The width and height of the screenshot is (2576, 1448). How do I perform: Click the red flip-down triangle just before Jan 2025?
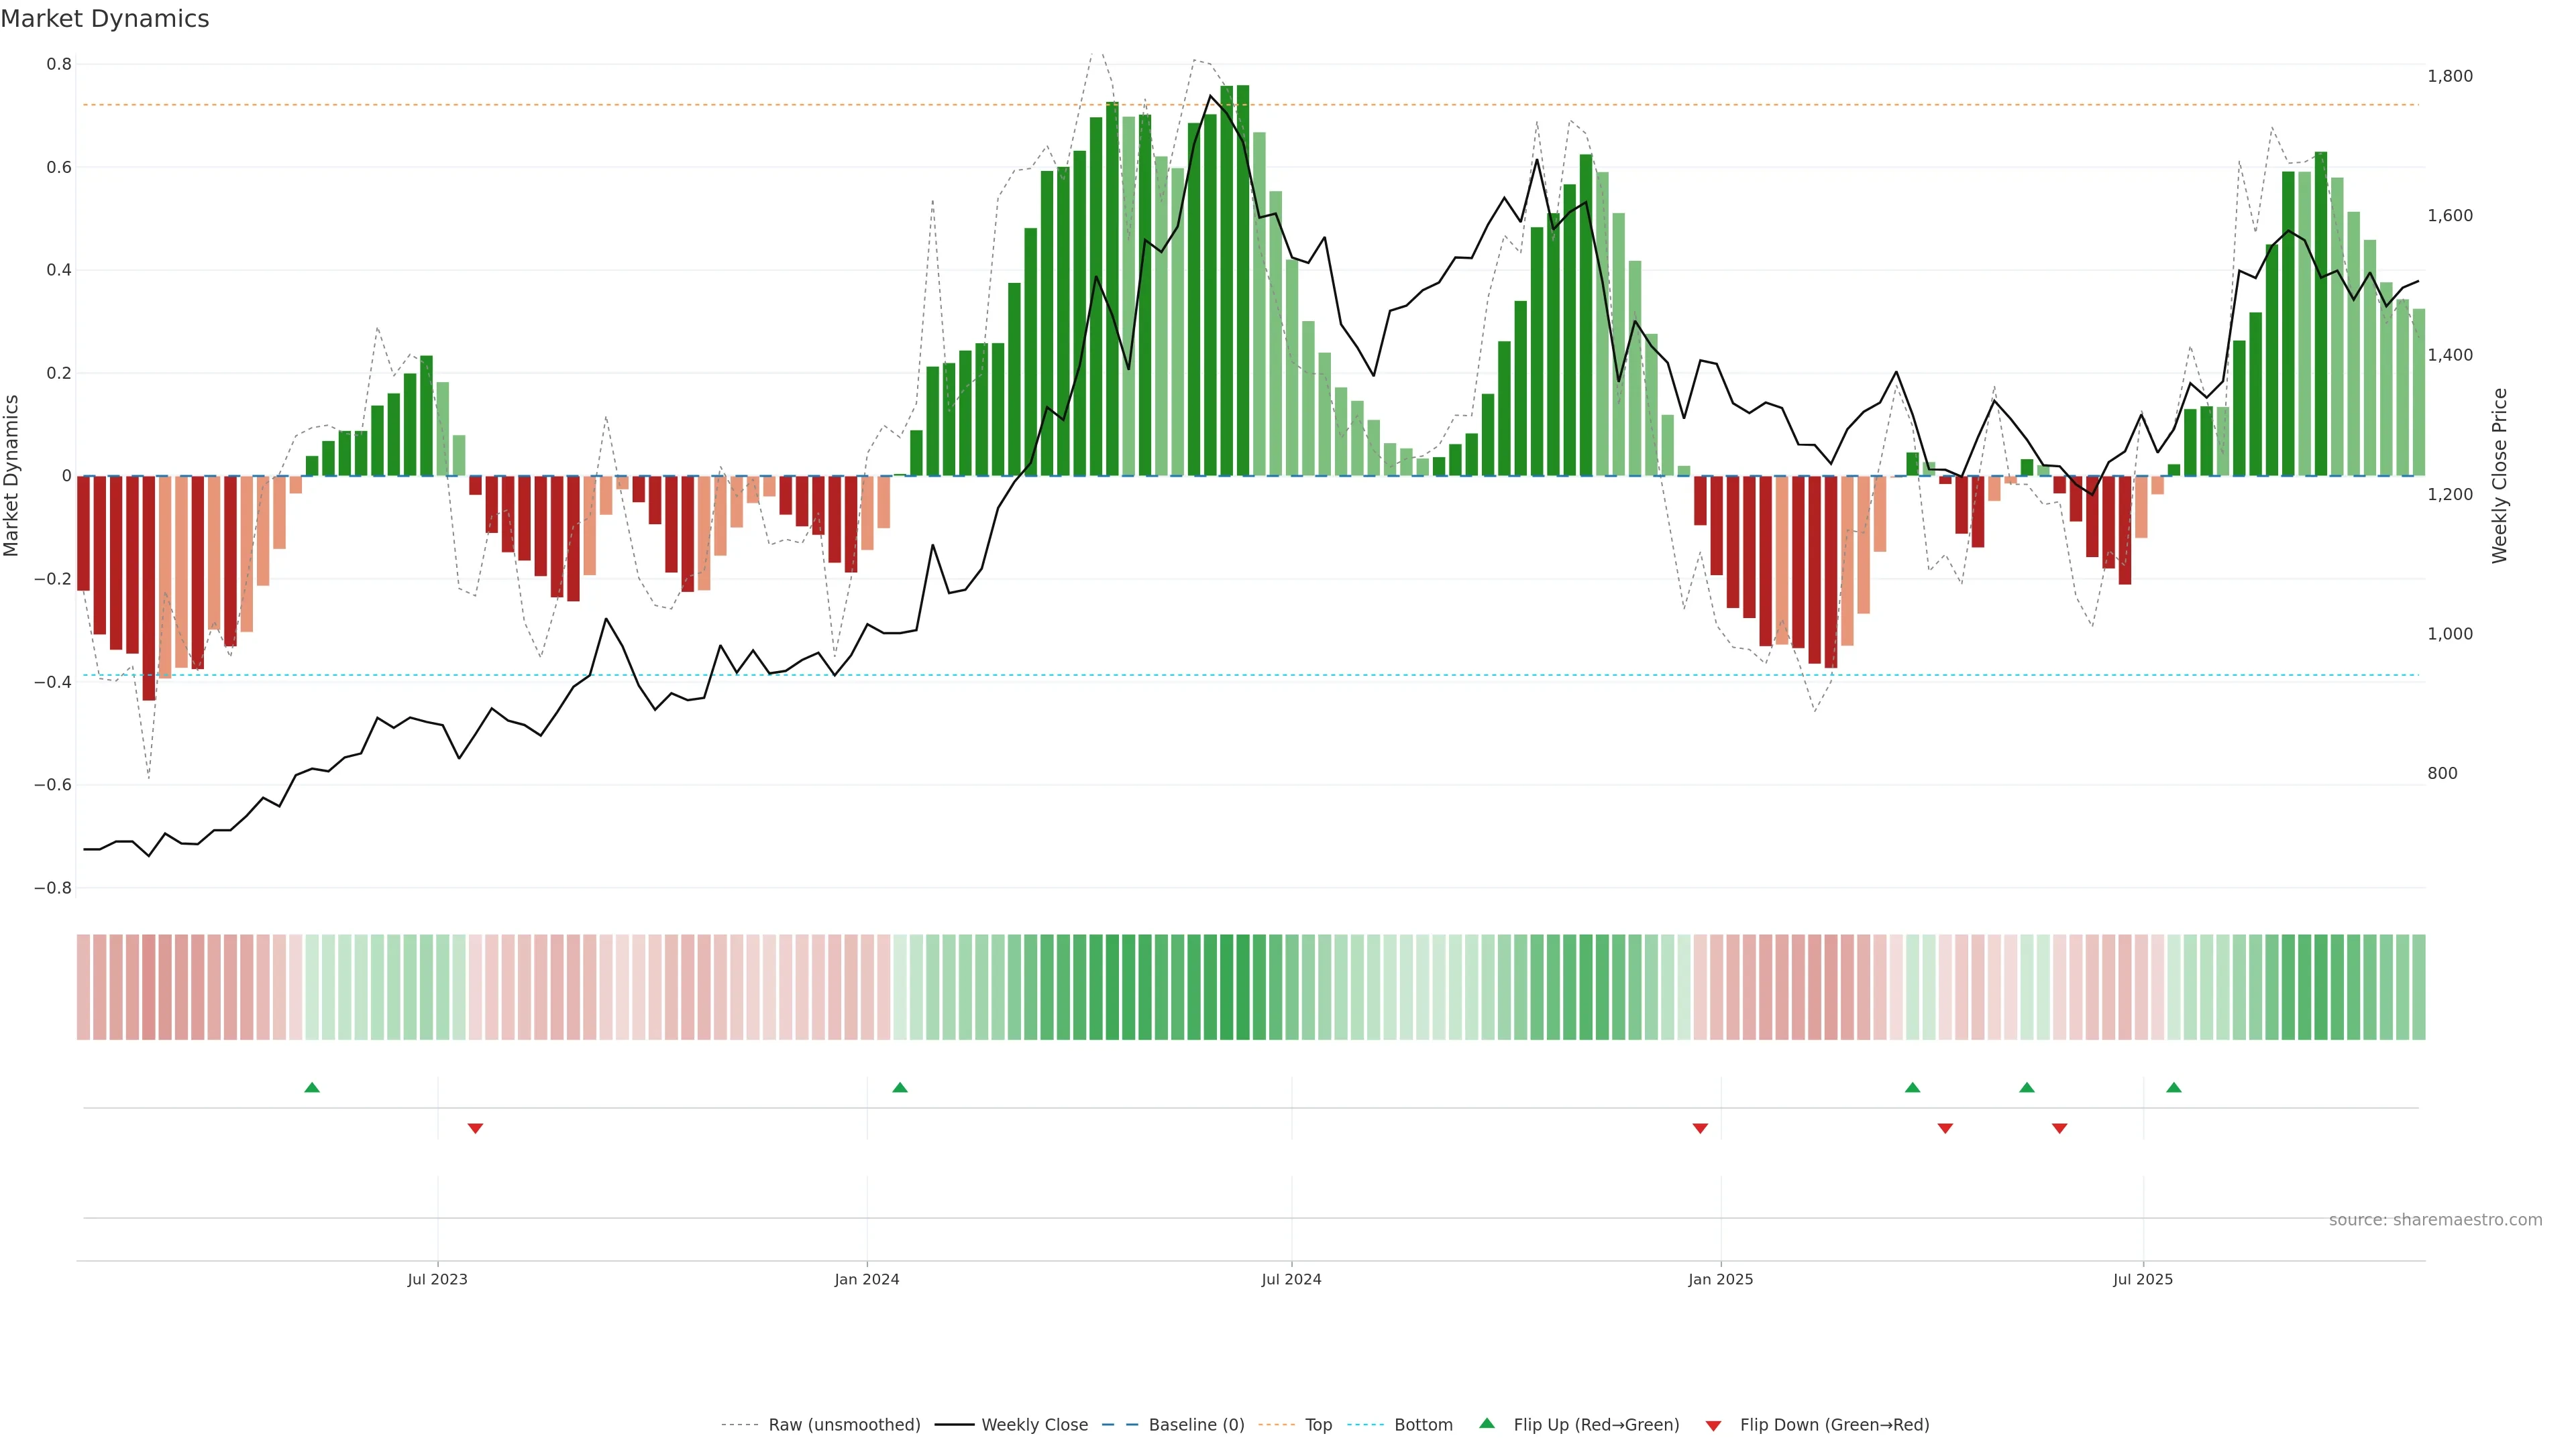(x=1700, y=1128)
